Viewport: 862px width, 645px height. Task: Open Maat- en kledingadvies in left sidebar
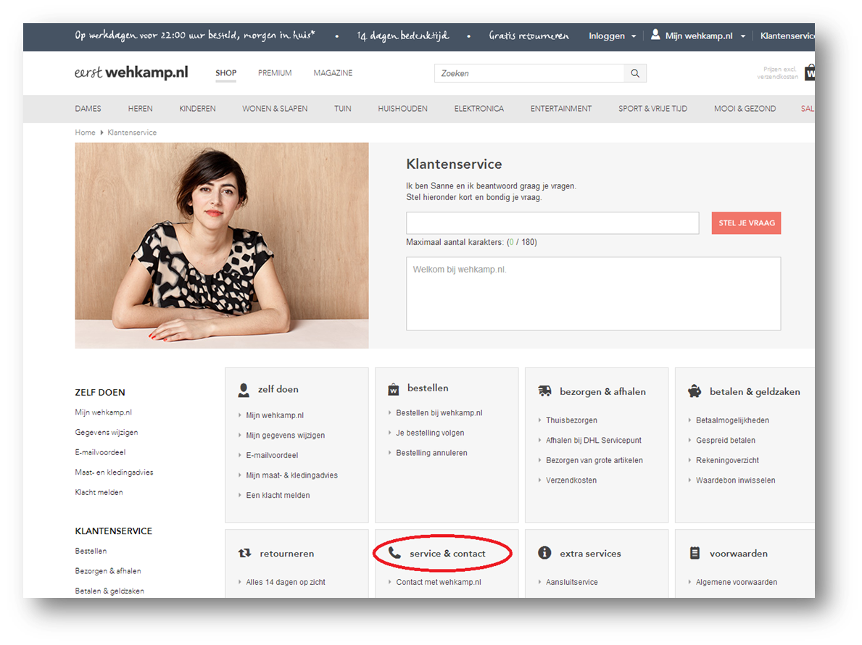point(114,472)
